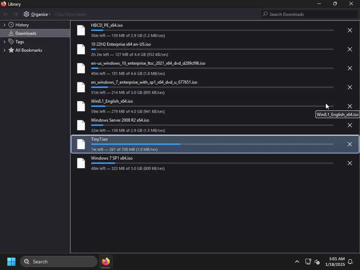Select the Windows 7 SP1 x64.iso name
This screenshot has width=360, height=270.
(x=111, y=158)
